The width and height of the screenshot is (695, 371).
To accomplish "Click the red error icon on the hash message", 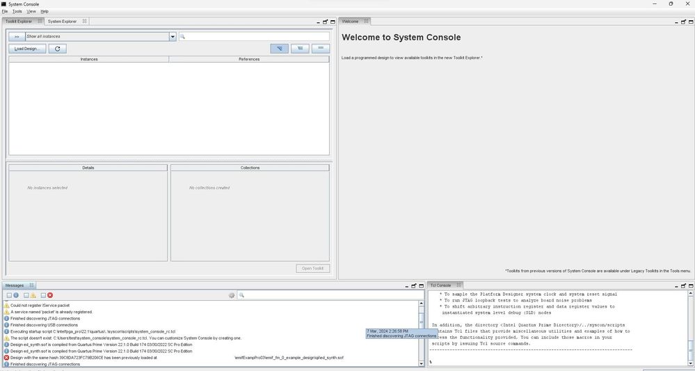I will tap(7, 358).
